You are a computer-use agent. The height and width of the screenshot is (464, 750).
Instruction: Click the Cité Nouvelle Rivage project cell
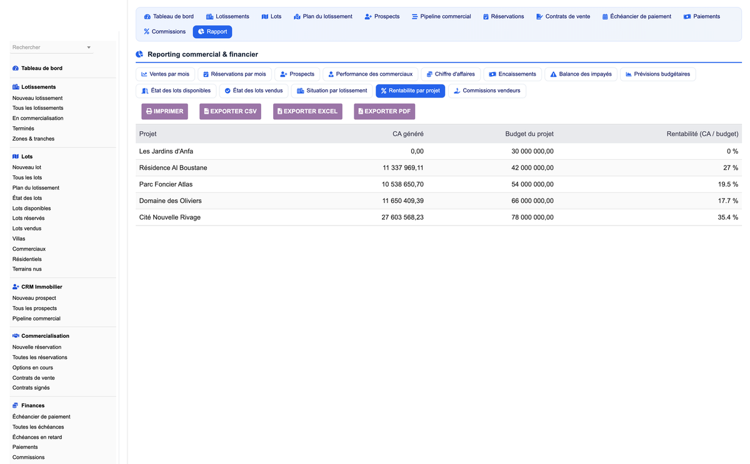coord(170,217)
